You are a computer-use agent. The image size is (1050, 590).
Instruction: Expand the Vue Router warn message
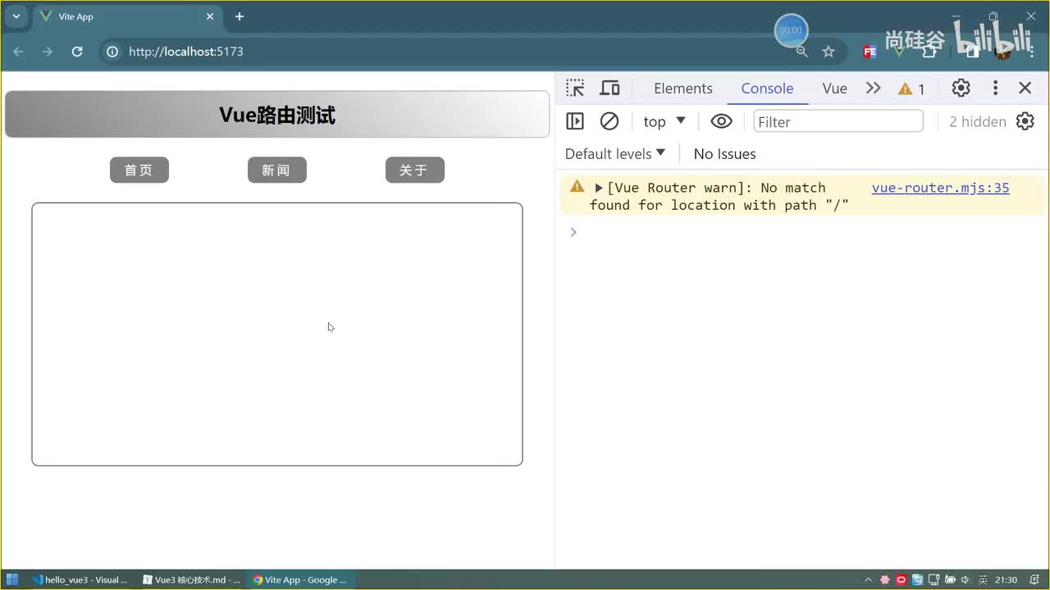coord(599,188)
